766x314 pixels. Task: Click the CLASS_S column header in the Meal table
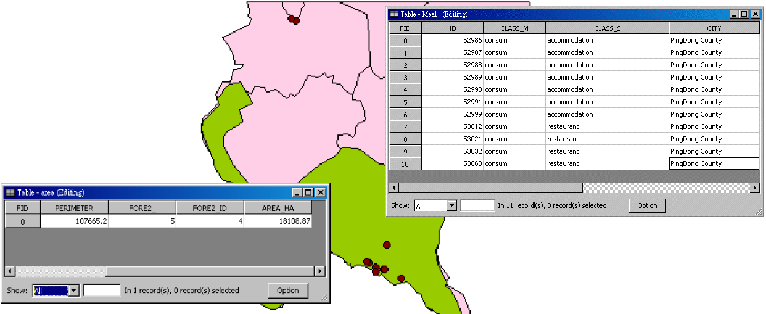(x=607, y=28)
